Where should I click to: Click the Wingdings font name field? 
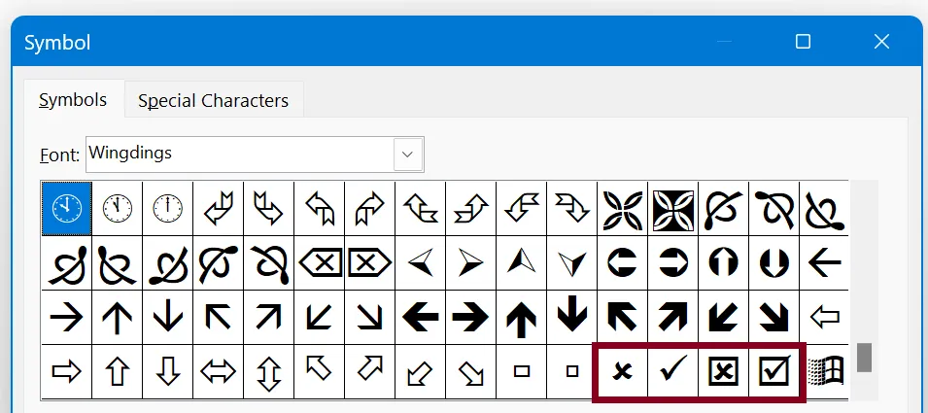point(239,154)
